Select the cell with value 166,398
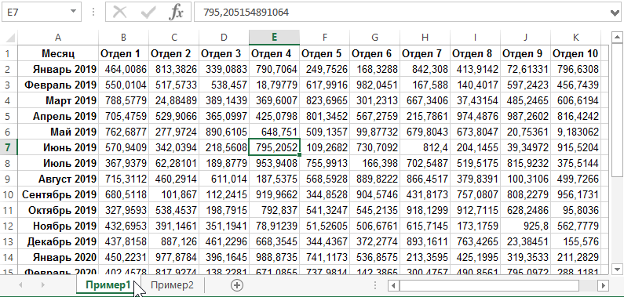The image size is (624, 297). click(x=374, y=163)
